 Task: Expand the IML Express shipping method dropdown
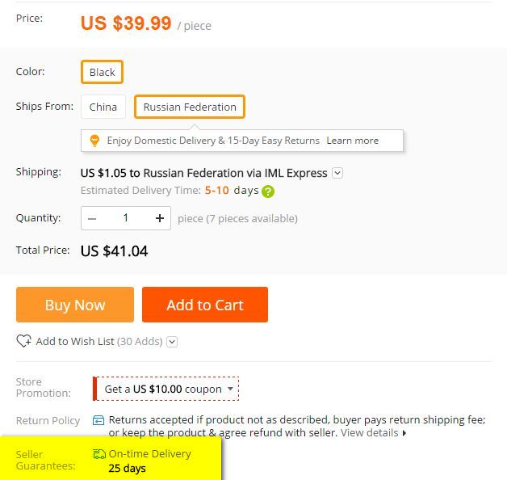coord(337,173)
